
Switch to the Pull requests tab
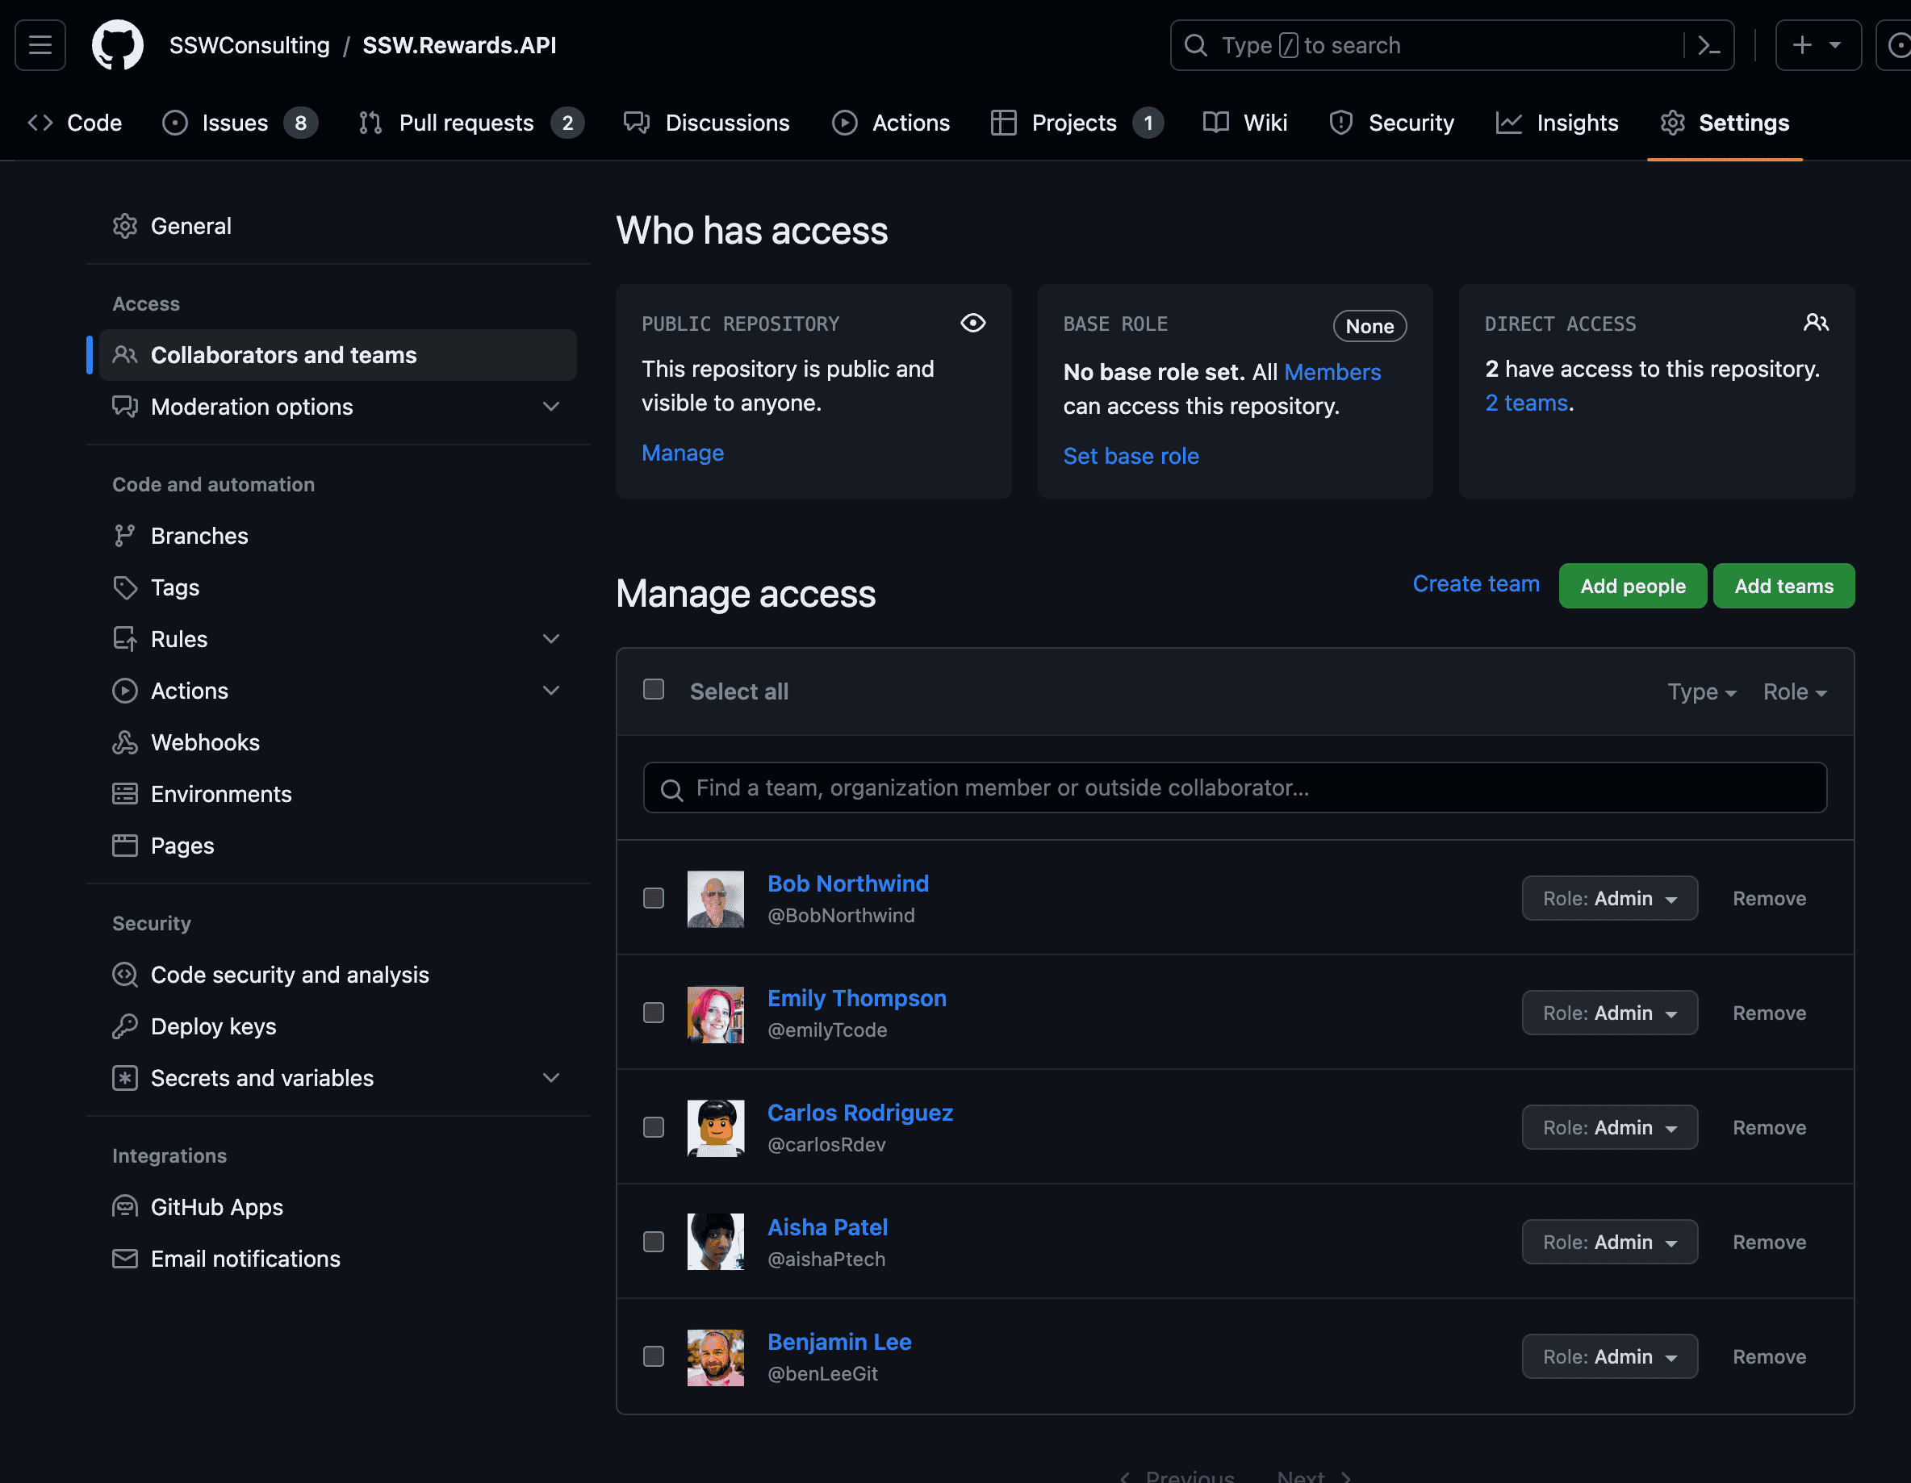click(466, 123)
